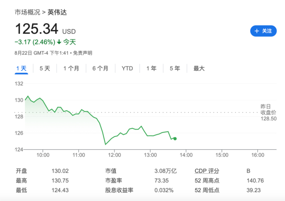Screen dimensions: 285x201
Task: Click the 125.34 USD price
Action: pos(37,29)
